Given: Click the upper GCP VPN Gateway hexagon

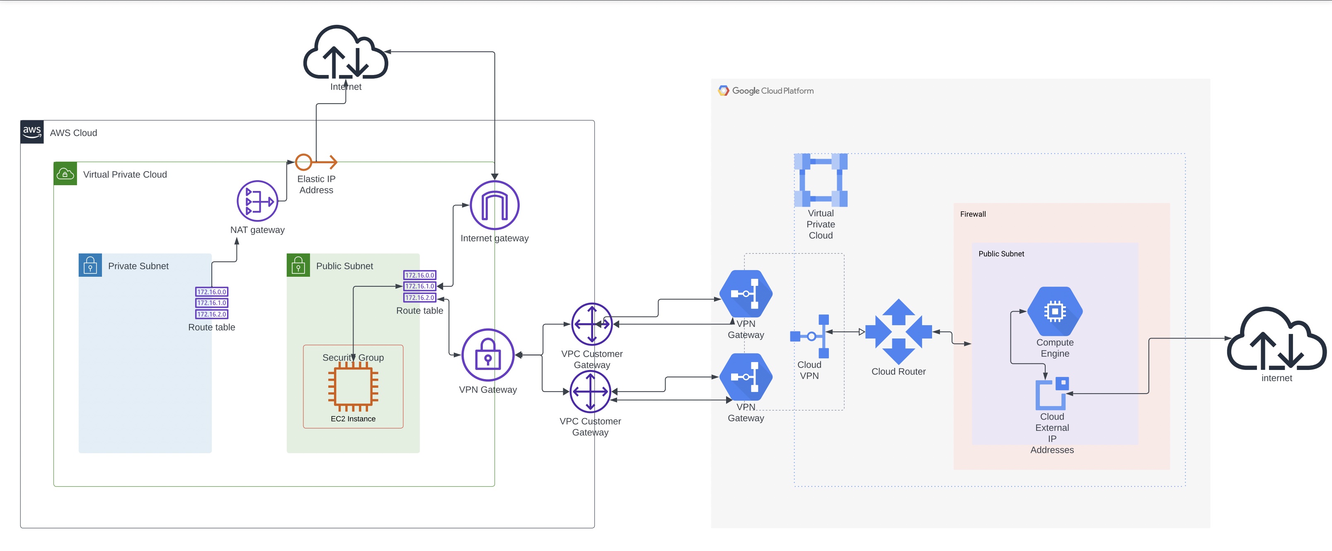Looking at the screenshot, I should coord(746,294).
